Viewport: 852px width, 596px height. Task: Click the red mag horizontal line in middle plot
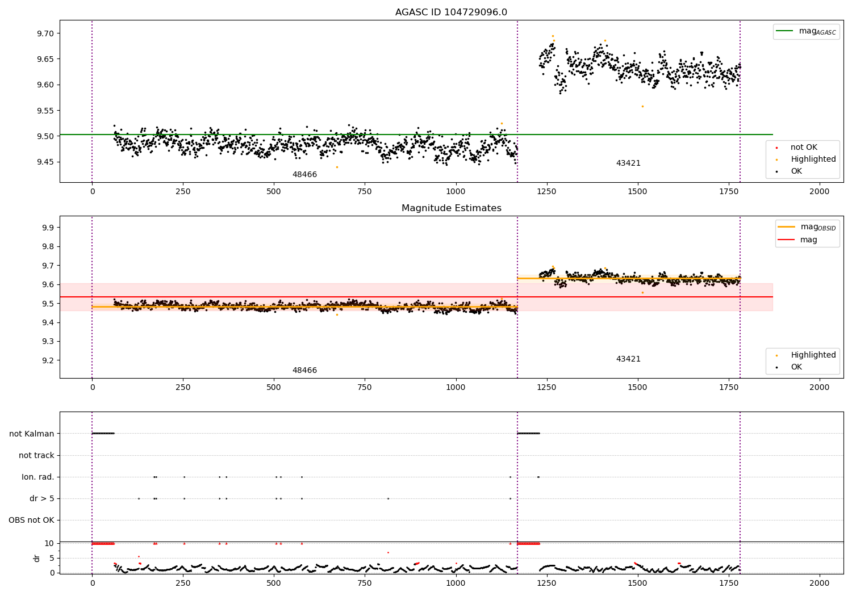416,297
